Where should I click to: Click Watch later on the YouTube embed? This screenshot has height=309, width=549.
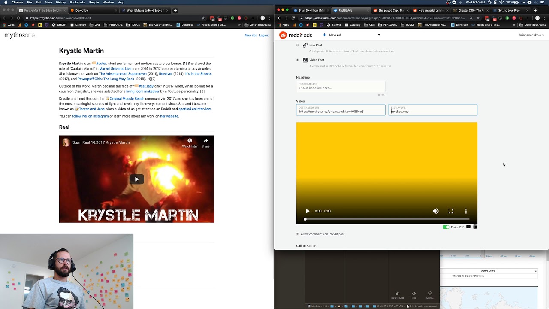point(190,143)
